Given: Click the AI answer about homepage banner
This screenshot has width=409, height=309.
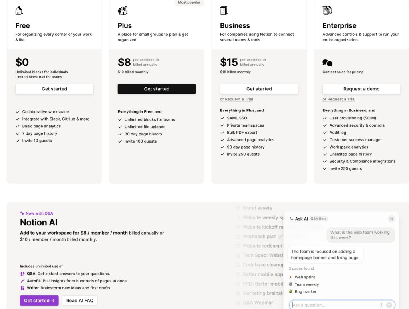Looking at the screenshot, I should point(325,254).
